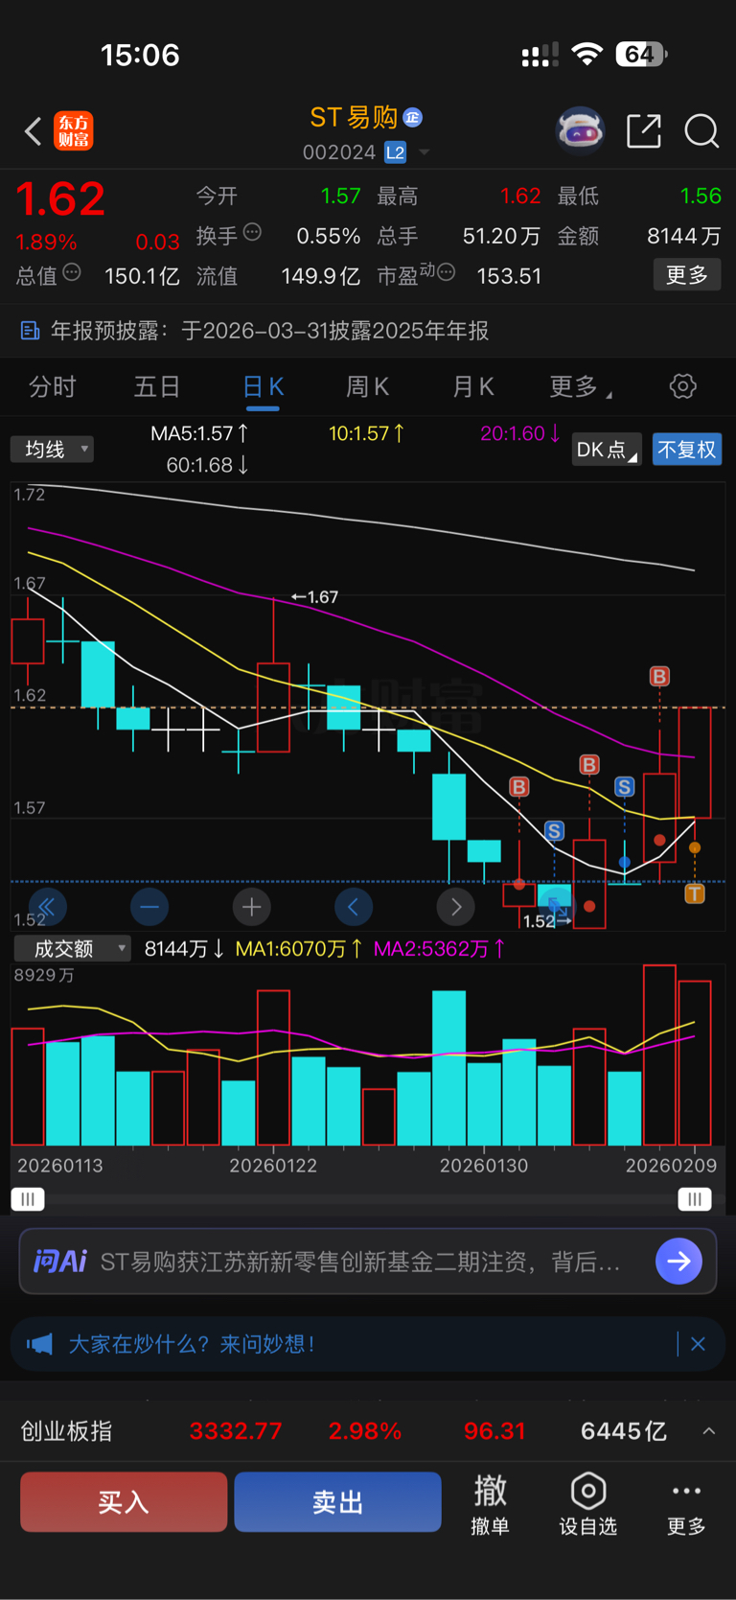The height and width of the screenshot is (1600, 736).
Task: Tap the 20:1.60 moving average label
Action: (x=520, y=433)
